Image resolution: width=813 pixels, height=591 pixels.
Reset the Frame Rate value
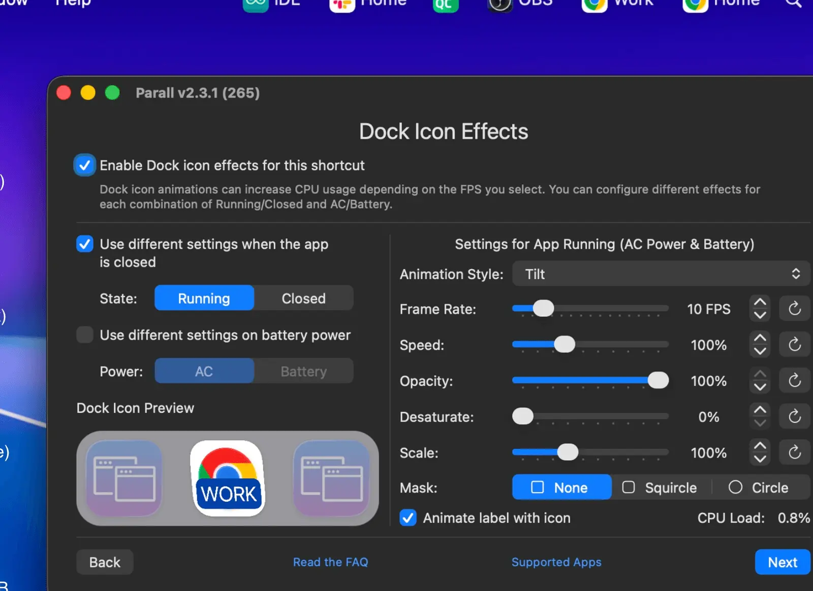(795, 309)
